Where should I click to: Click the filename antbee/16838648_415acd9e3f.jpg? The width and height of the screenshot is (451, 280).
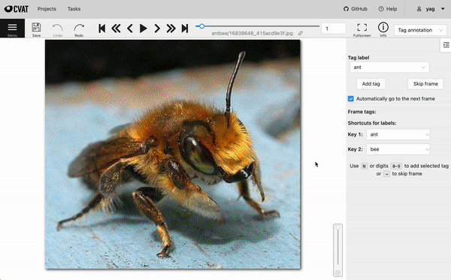[252, 33]
